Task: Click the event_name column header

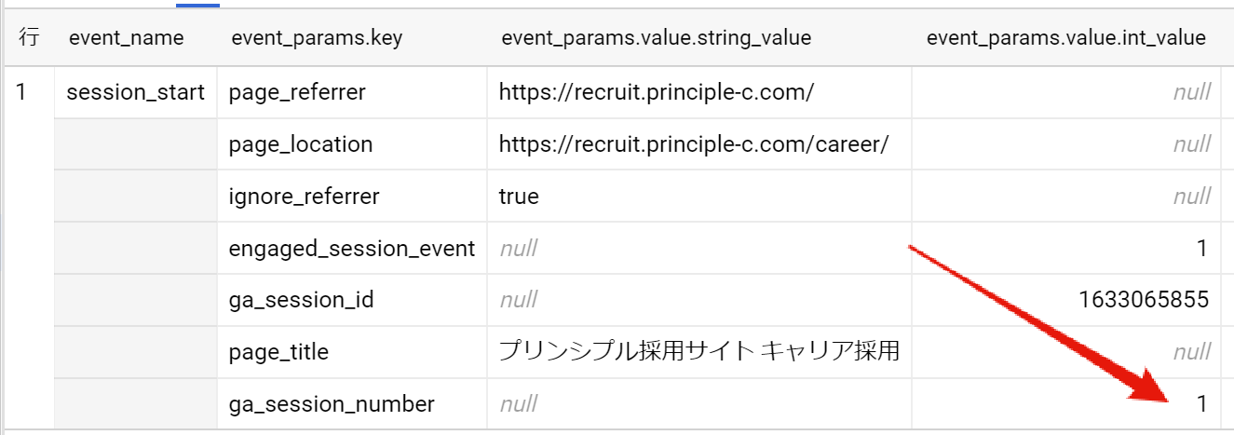Action: pos(126,38)
